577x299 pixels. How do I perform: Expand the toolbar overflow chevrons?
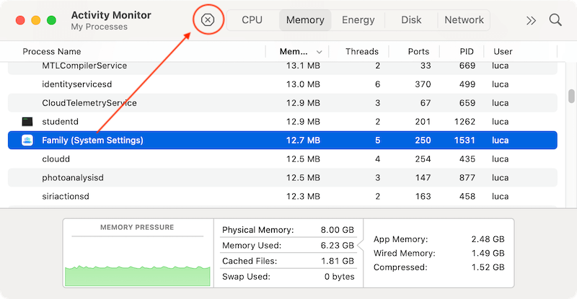pyautogui.click(x=532, y=20)
